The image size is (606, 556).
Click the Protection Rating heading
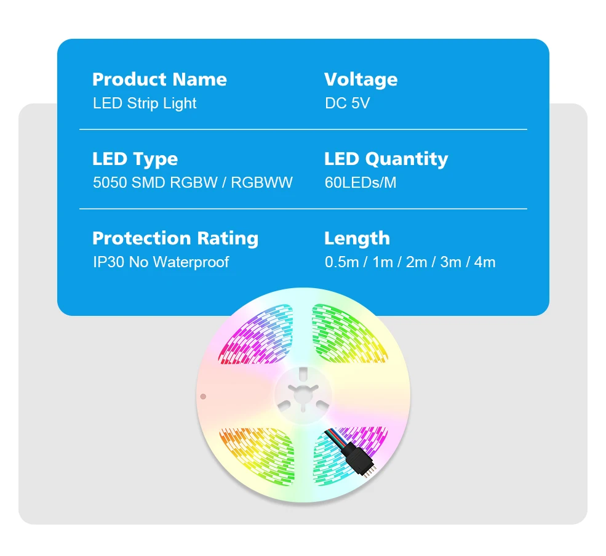pos(175,238)
